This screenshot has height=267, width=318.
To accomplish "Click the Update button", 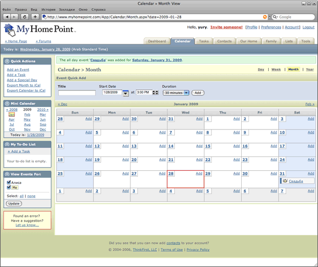I will pos(14,204).
